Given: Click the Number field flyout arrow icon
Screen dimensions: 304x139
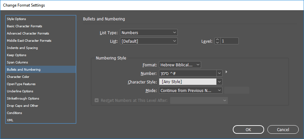Looking at the screenshot, I should point(227,72).
